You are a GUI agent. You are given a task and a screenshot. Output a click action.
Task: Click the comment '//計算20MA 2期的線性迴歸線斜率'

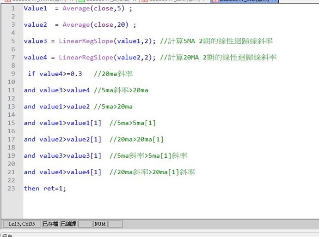tap(218, 58)
